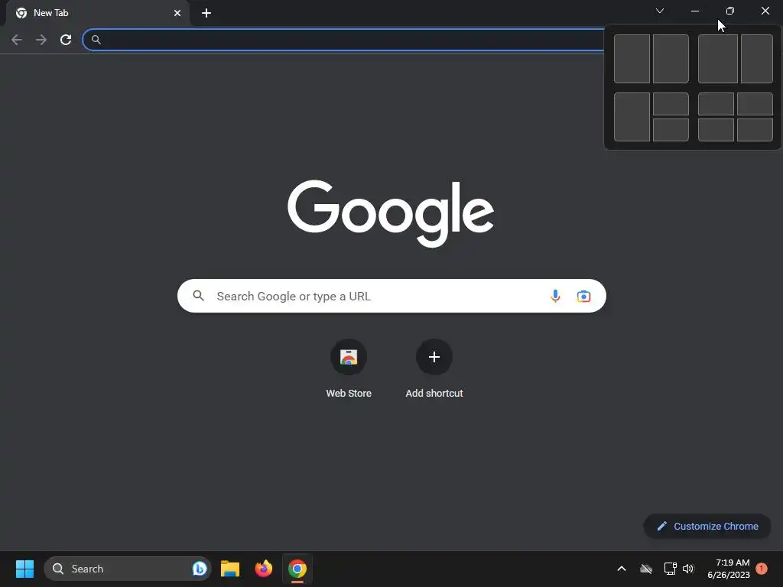Viewport: 783px width, 587px height.
Task: Click the Search Google or type a URL box
Action: point(391,296)
